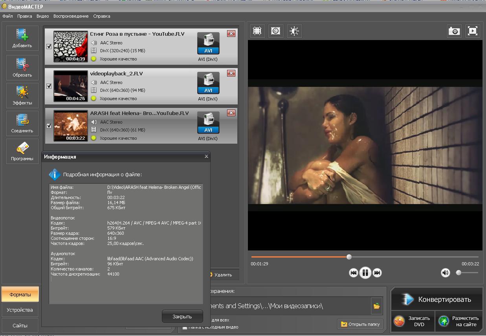The height and width of the screenshot is (336, 486).
Task: Open the Файл menu
Action: [7, 16]
